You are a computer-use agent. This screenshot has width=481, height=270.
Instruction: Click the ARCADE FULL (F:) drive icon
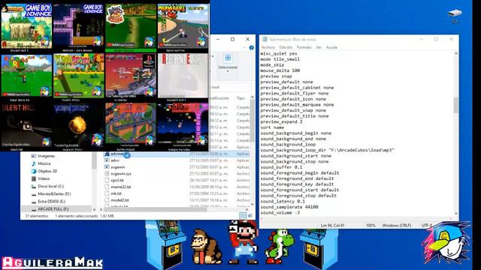34,209
